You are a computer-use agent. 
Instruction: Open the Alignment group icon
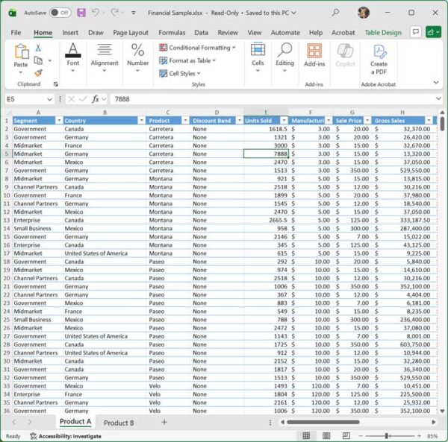point(105,50)
